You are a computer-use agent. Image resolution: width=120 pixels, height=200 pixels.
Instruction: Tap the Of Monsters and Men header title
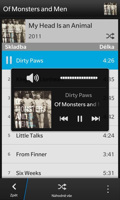tap(35, 9)
